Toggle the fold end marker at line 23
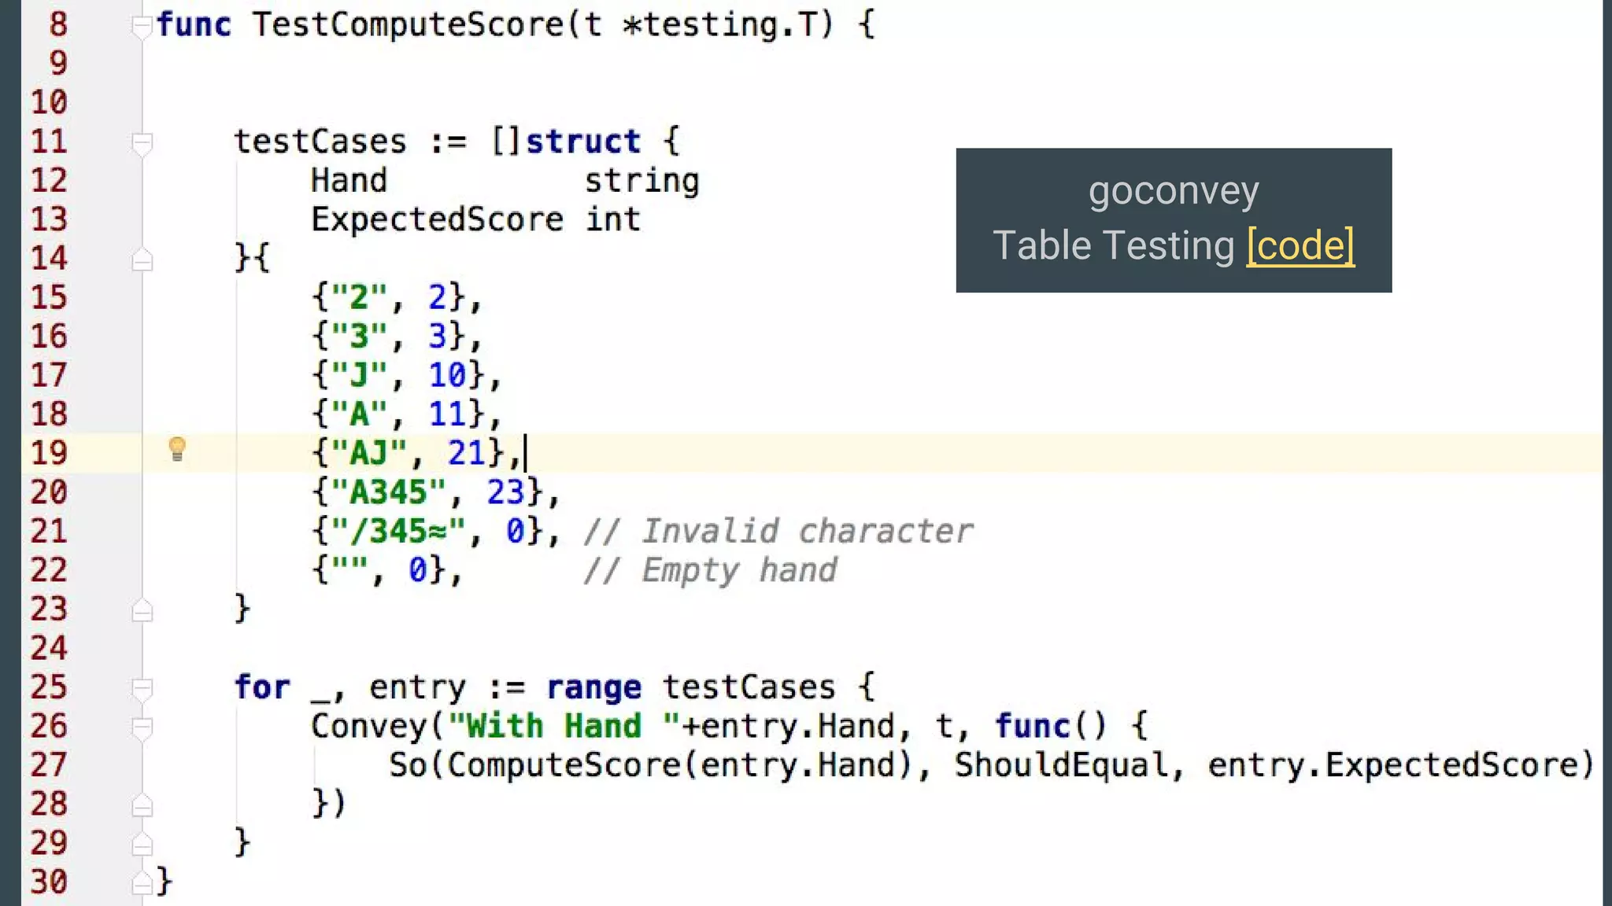 (142, 610)
